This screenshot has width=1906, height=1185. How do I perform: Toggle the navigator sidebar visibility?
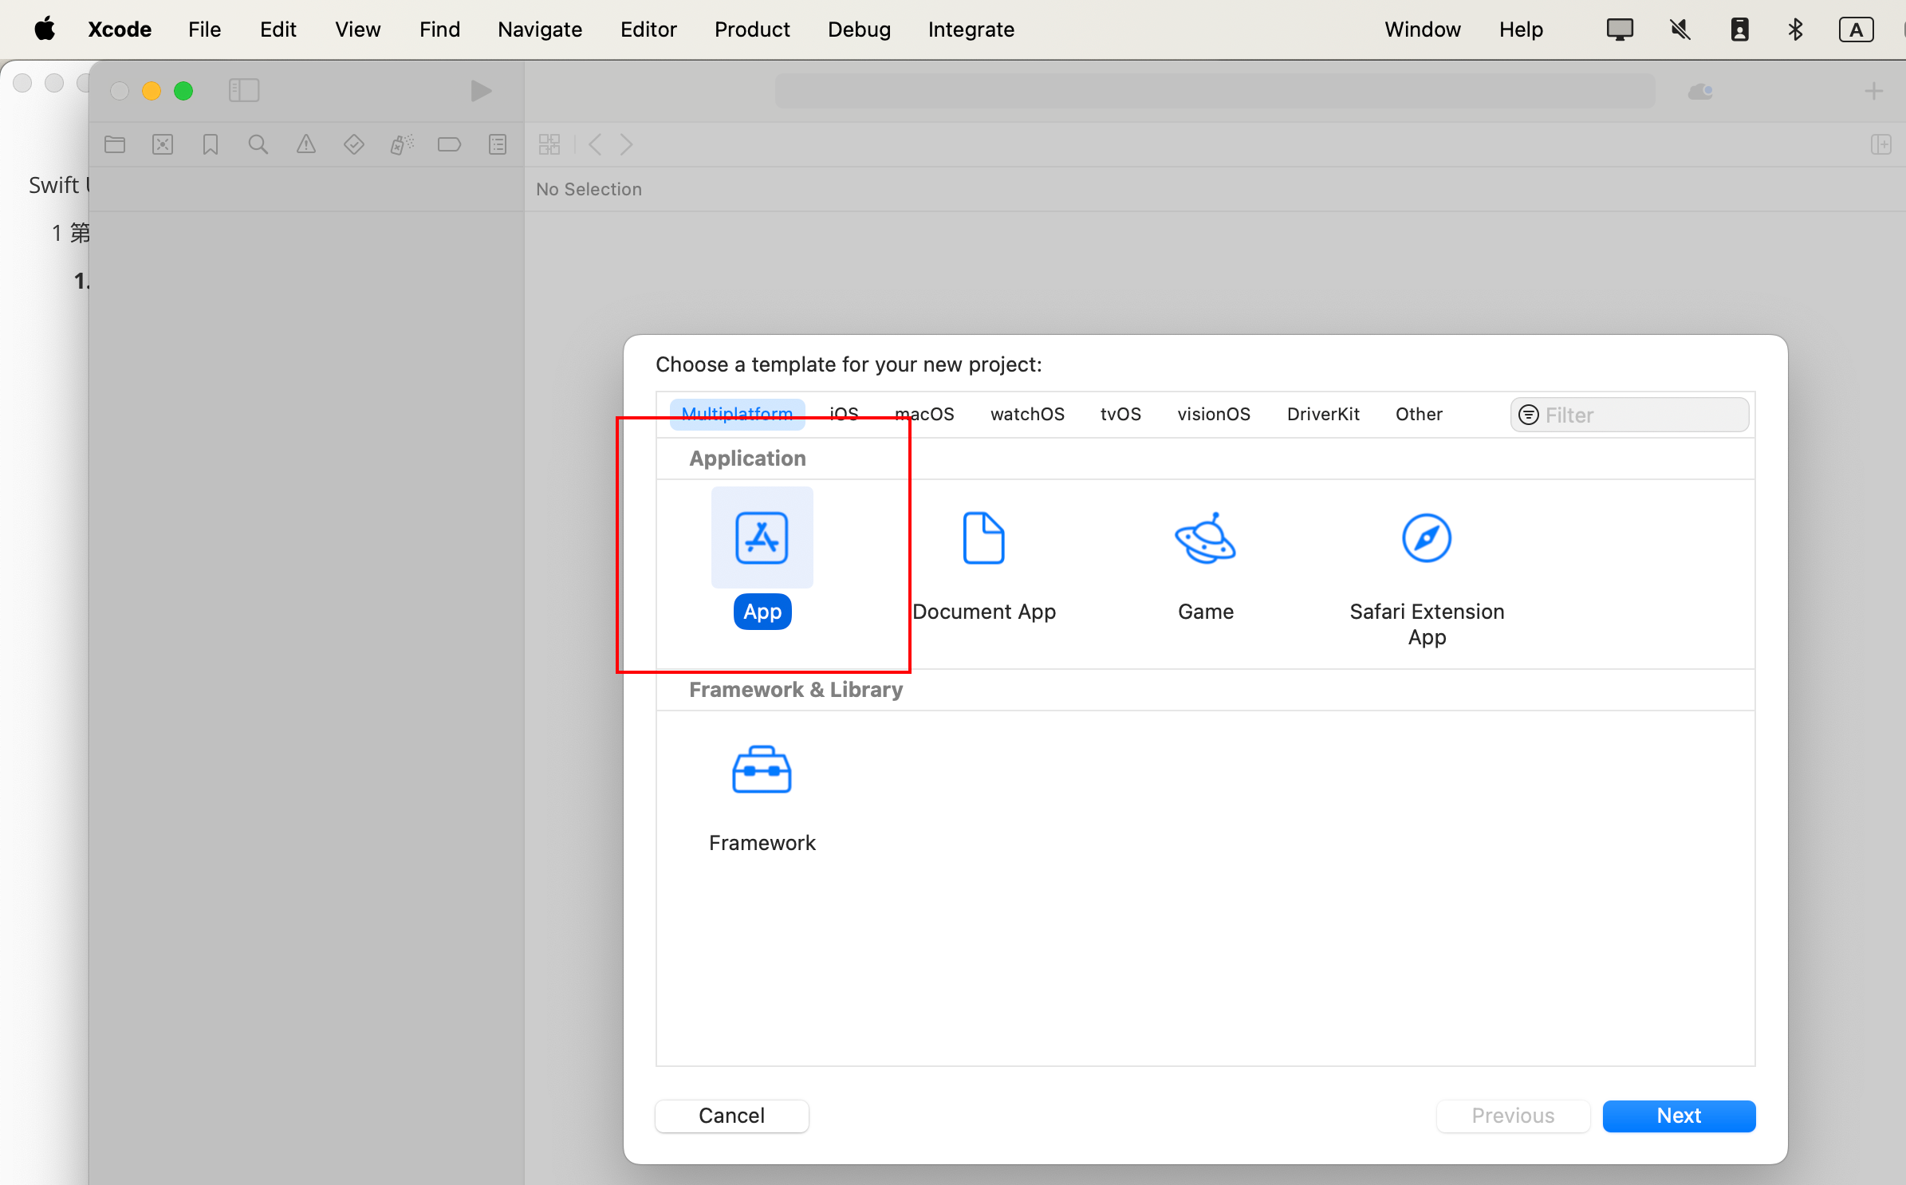tap(244, 91)
